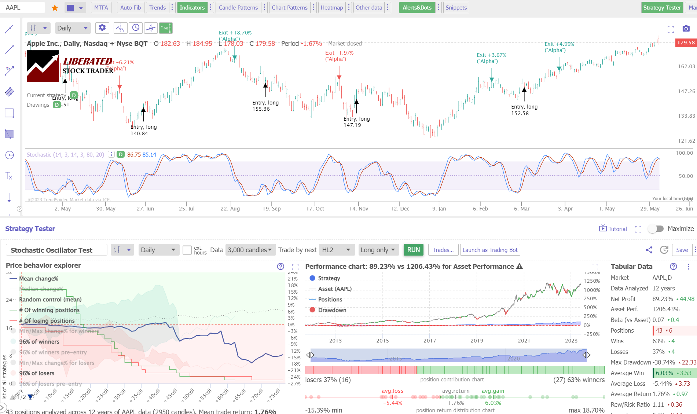Open the share icon in Strategy Tester
This screenshot has height=414, width=697.
[649, 250]
